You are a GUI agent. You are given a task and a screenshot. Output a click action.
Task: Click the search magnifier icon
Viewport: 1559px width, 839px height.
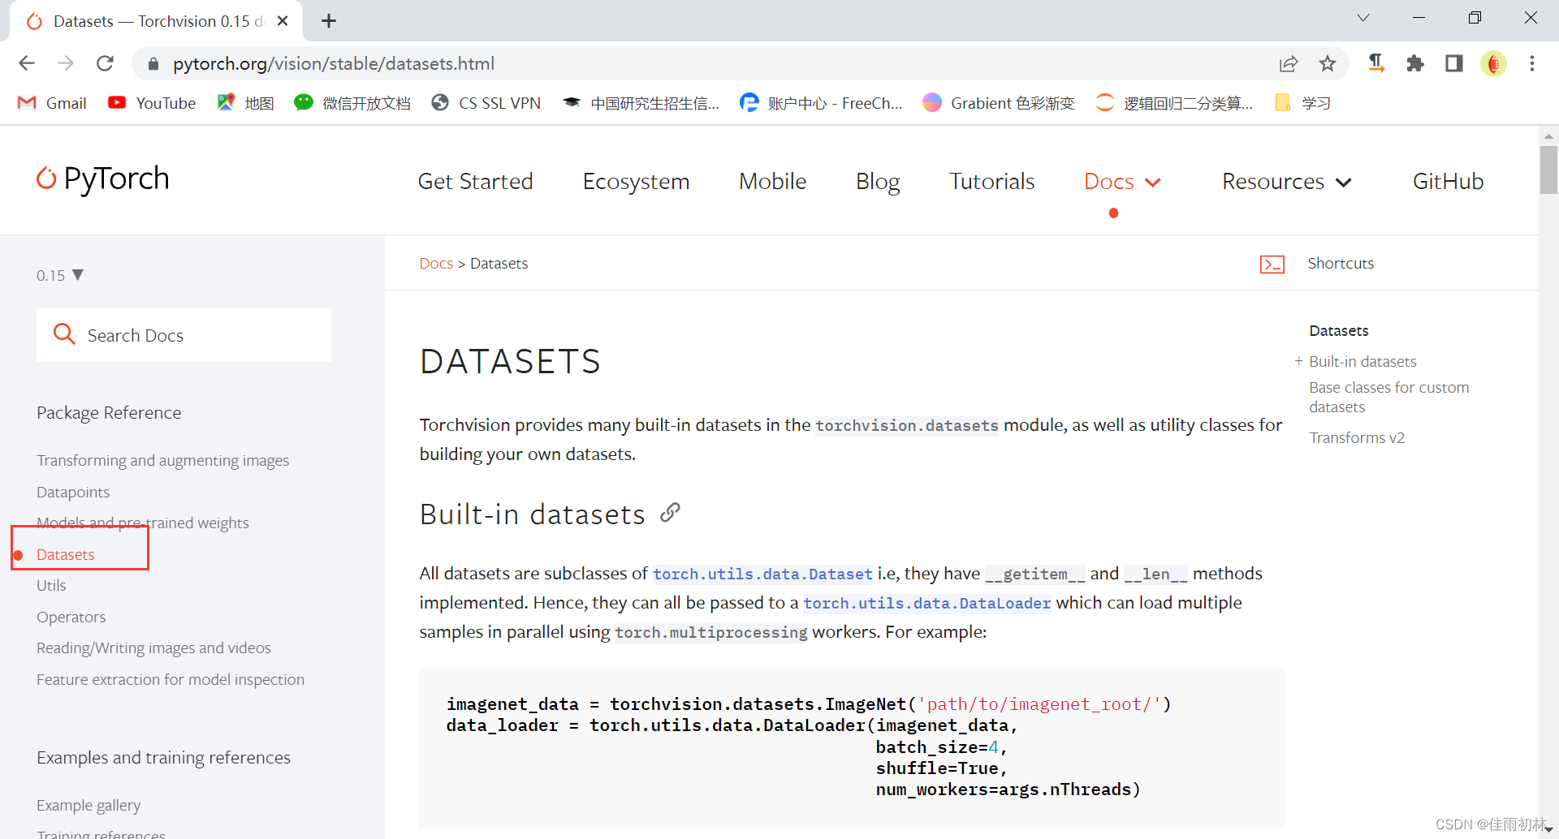[x=64, y=333]
